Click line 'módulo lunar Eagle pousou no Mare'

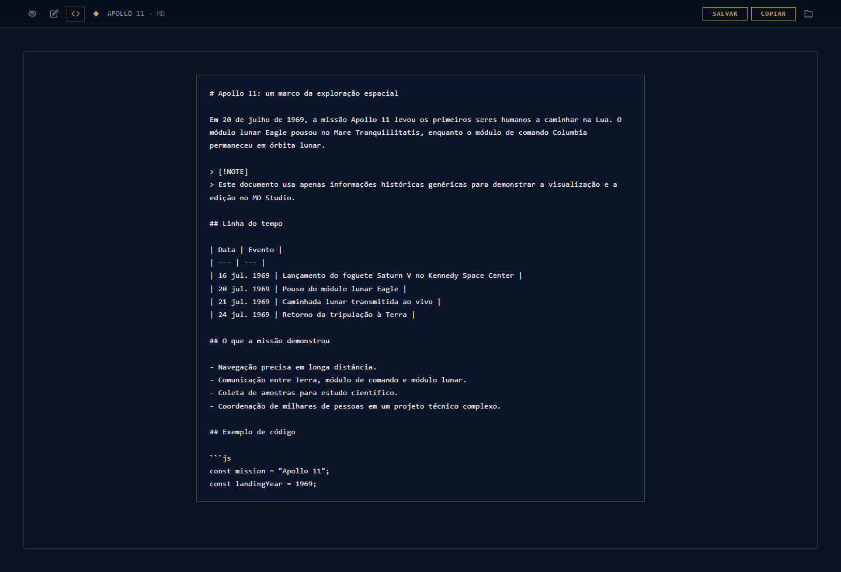pos(398,132)
